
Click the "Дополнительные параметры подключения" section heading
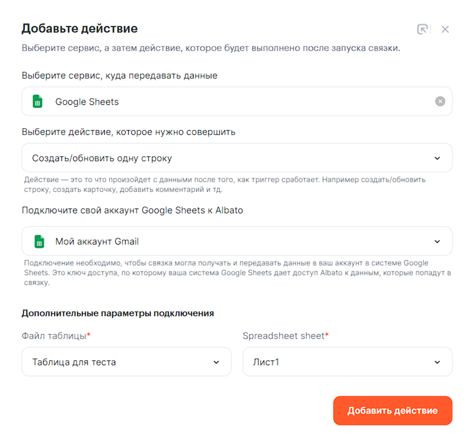(118, 313)
